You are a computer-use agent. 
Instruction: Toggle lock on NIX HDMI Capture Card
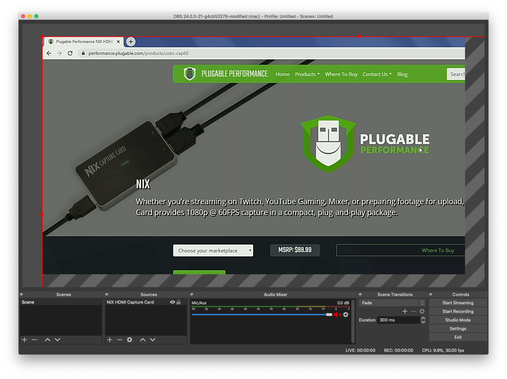(178, 302)
